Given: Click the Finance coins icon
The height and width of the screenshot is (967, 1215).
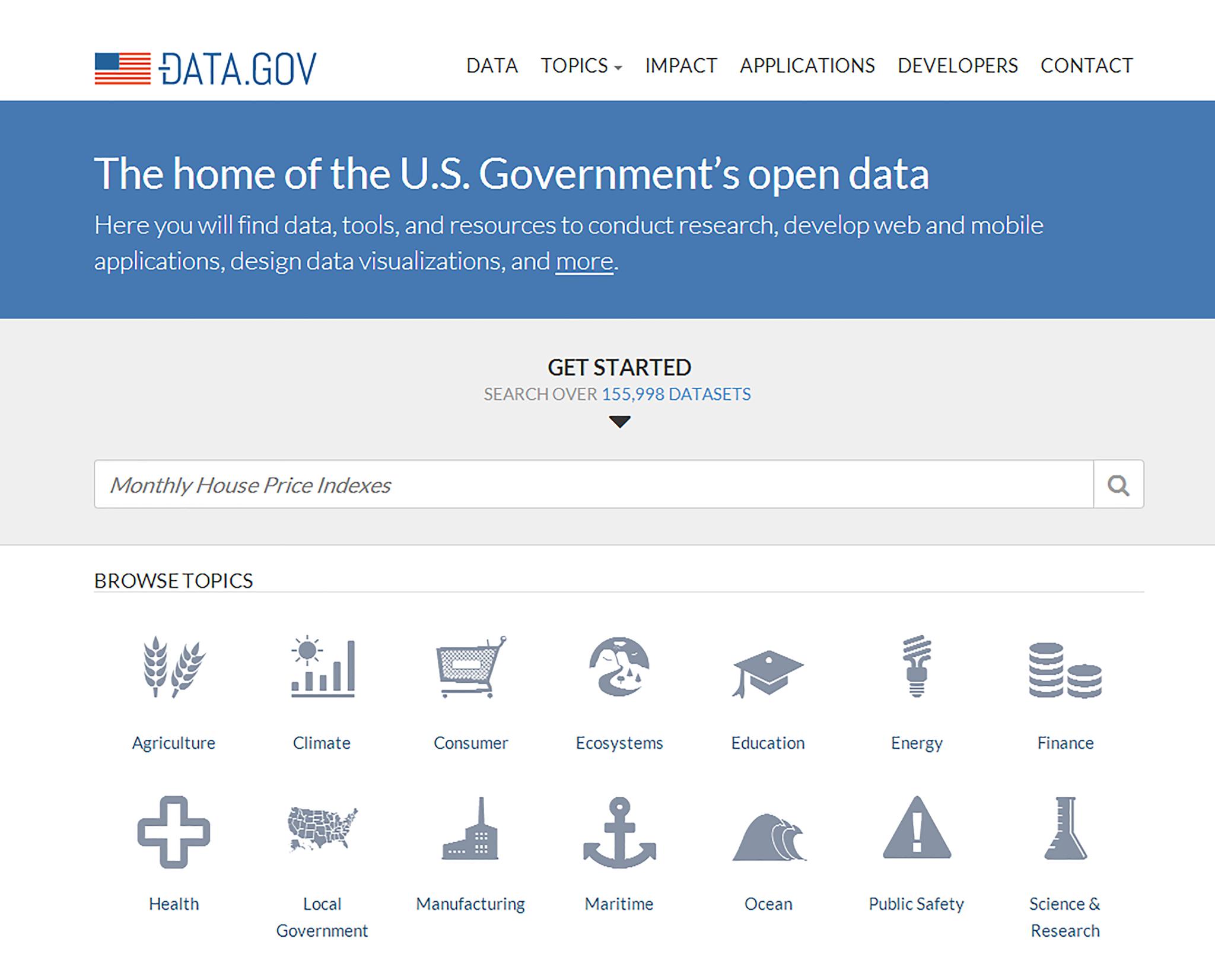Looking at the screenshot, I should (x=1065, y=670).
